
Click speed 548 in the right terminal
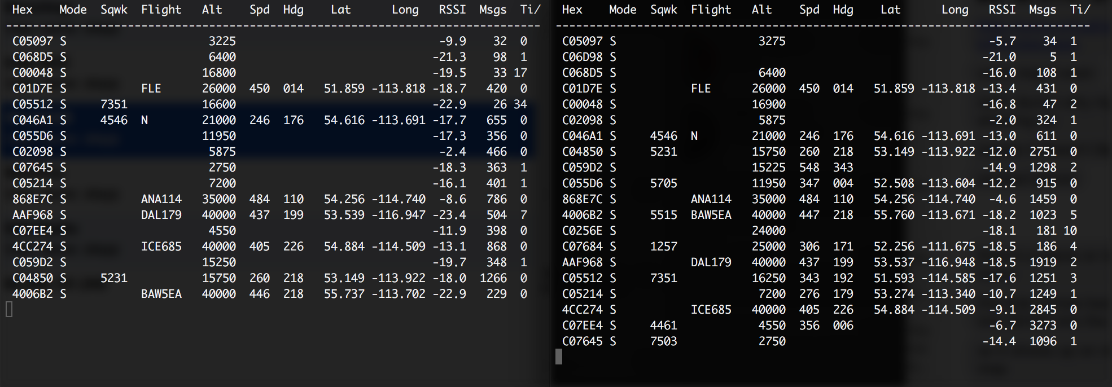(x=809, y=168)
